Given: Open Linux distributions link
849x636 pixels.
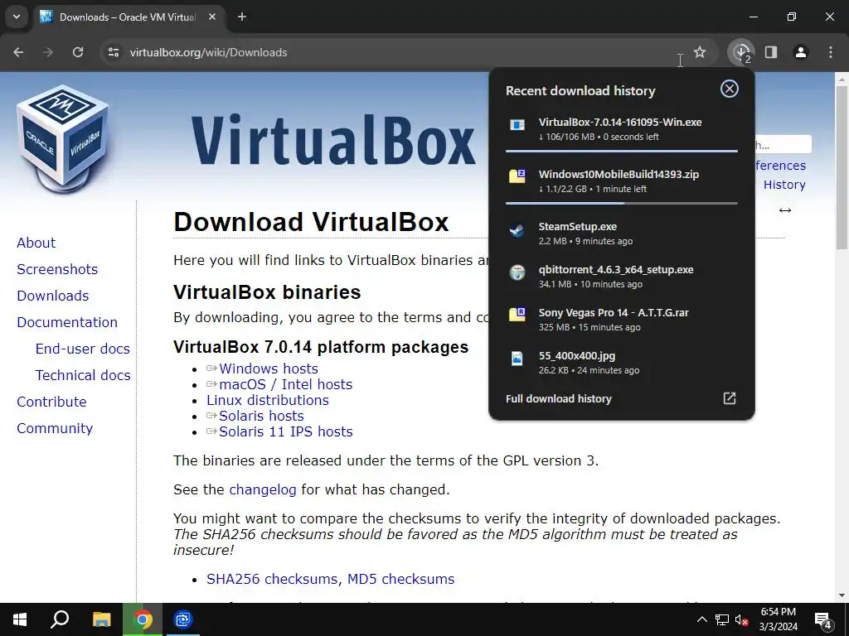Looking at the screenshot, I should 268,400.
